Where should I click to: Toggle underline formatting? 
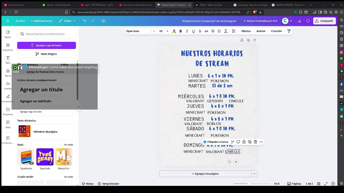point(193,31)
